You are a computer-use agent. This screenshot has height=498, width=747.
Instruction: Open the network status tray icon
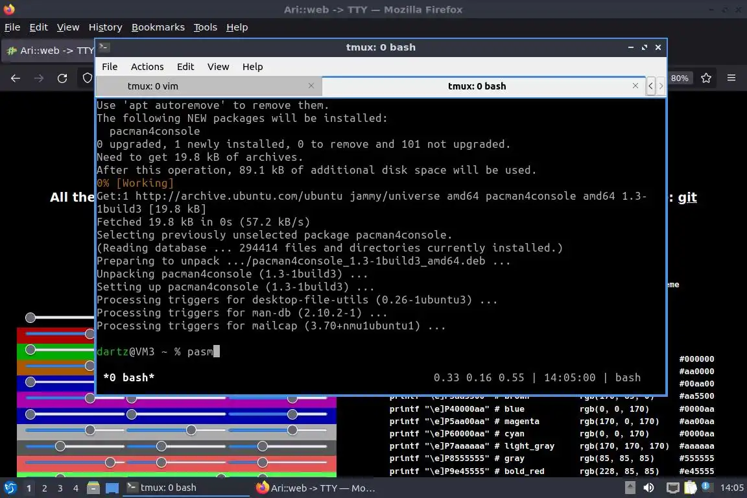672,488
